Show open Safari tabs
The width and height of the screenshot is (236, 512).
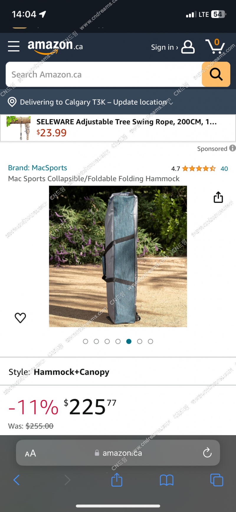(x=217, y=480)
